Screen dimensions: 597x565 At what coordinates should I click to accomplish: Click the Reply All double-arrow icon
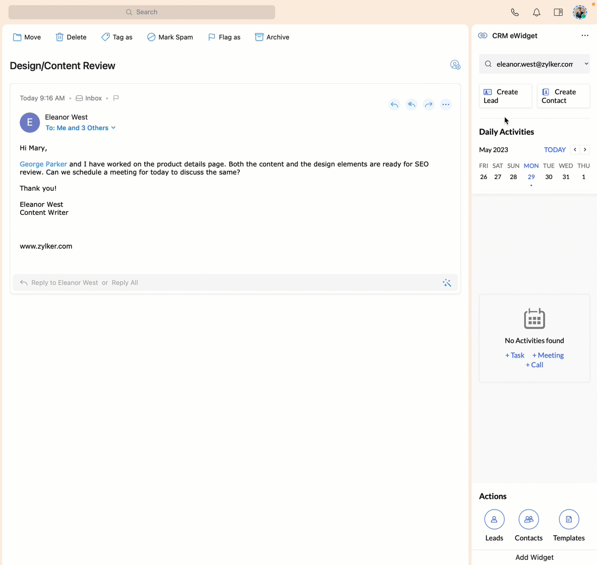411,104
